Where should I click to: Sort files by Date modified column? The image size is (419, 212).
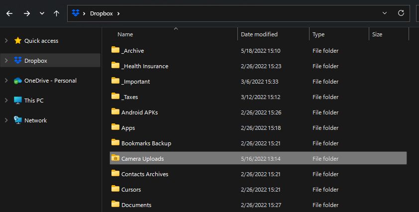[259, 34]
